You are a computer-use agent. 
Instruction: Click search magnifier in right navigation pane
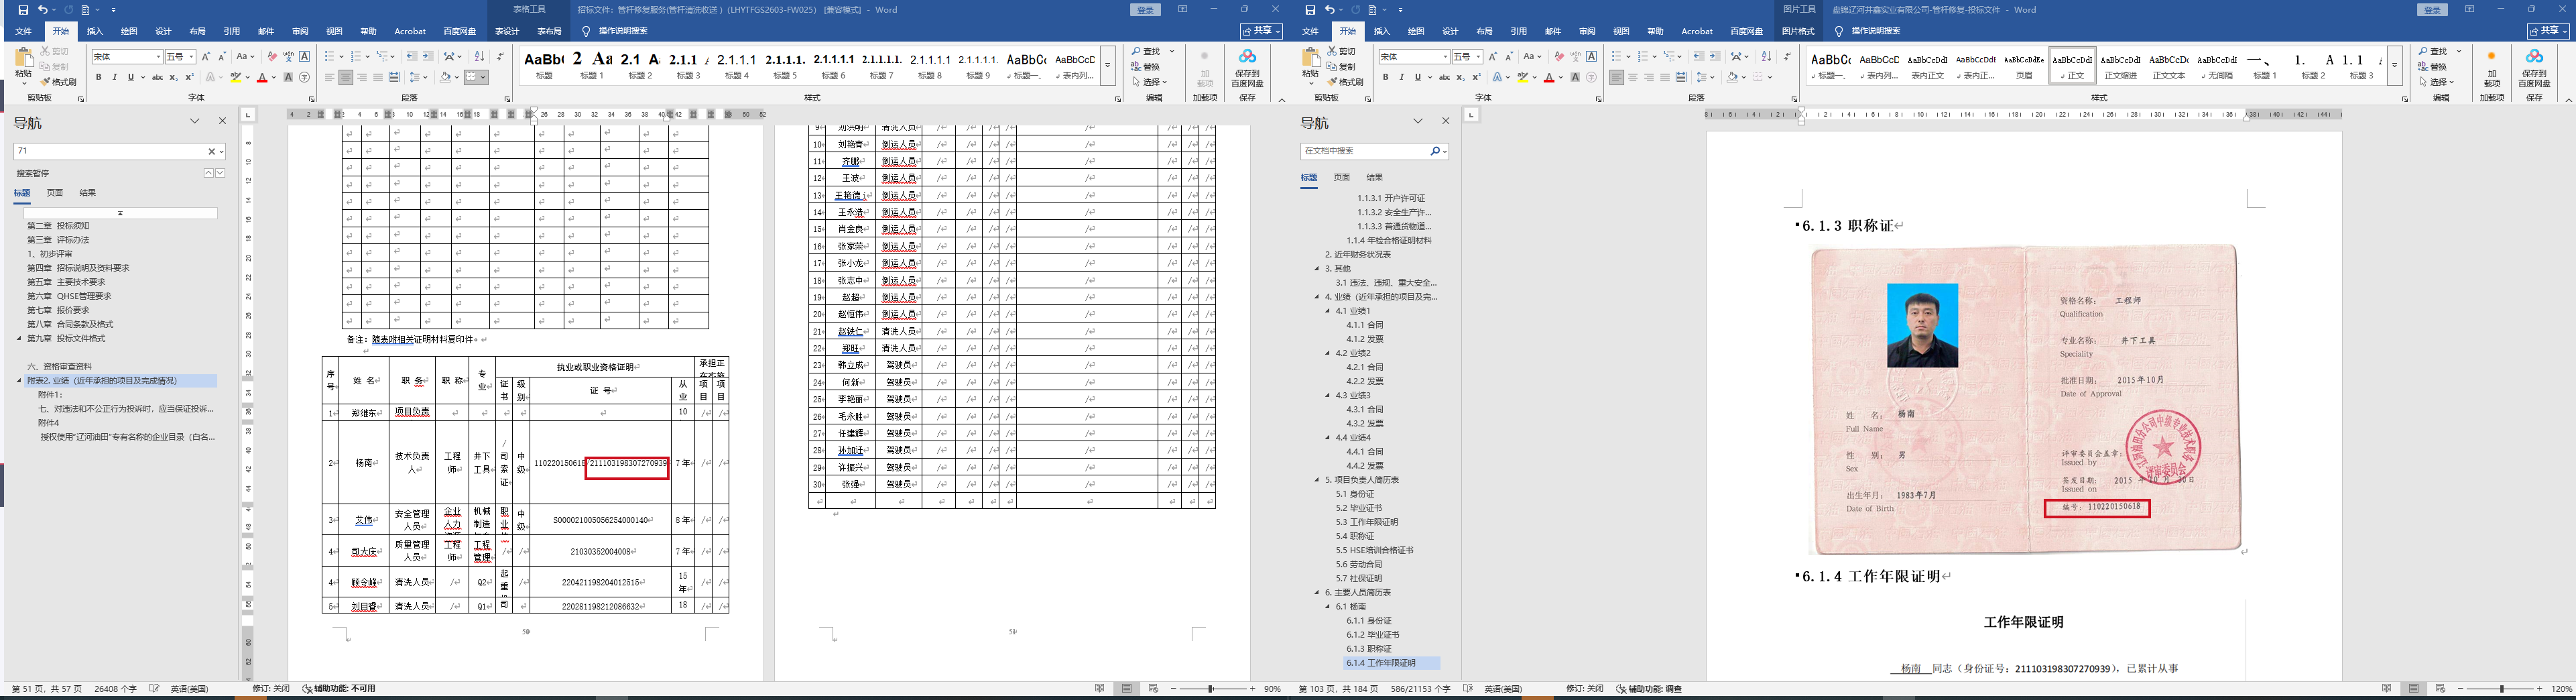pos(1435,151)
